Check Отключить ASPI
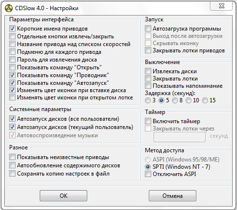Viewport: 237px width, 210px height. pos(148,174)
